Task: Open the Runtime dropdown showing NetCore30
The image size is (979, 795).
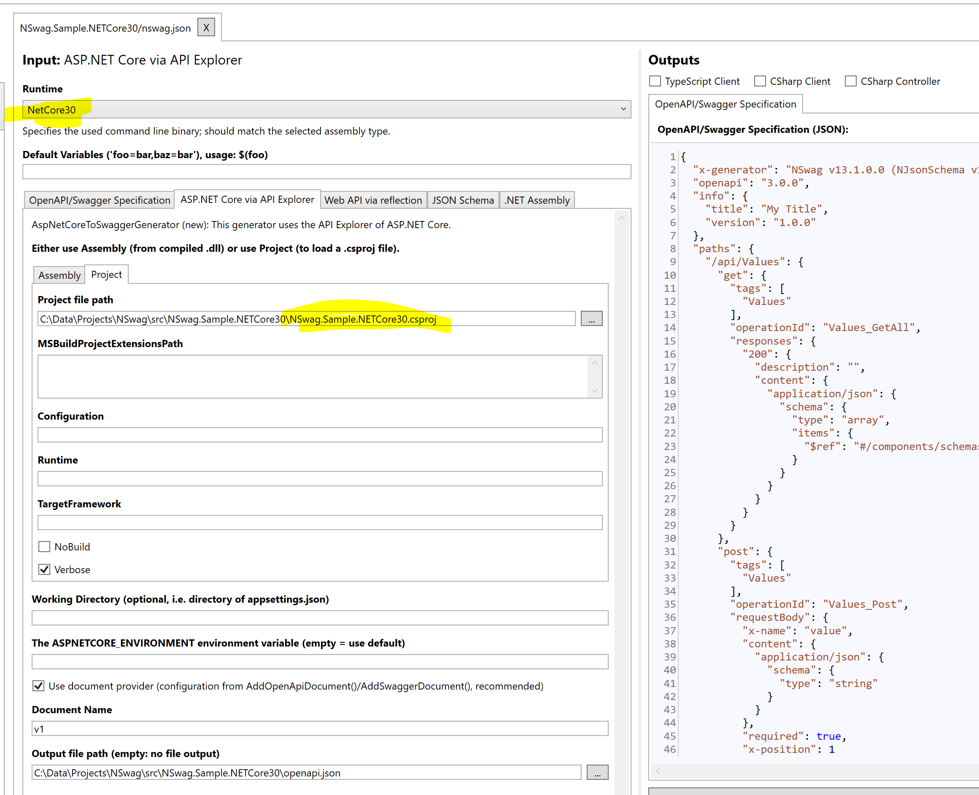Action: coord(624,109)
